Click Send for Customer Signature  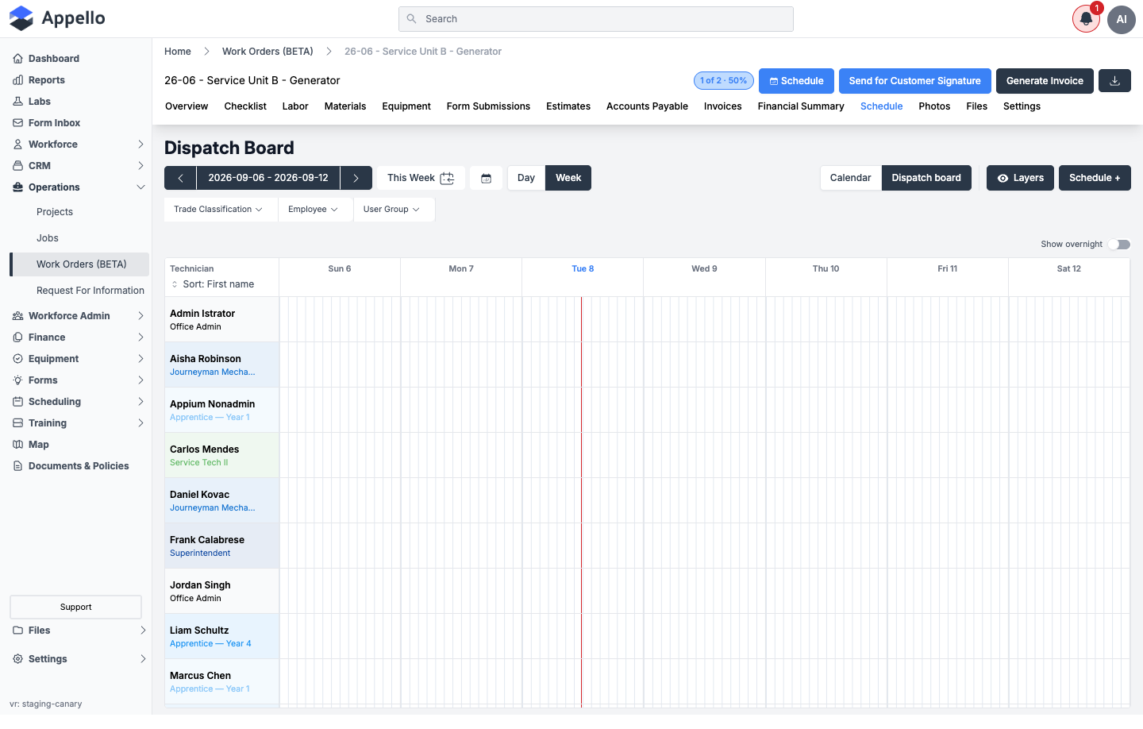coord(915,81)
